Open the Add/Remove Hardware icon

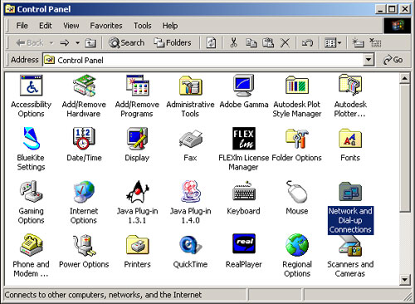tap(84, 86)
